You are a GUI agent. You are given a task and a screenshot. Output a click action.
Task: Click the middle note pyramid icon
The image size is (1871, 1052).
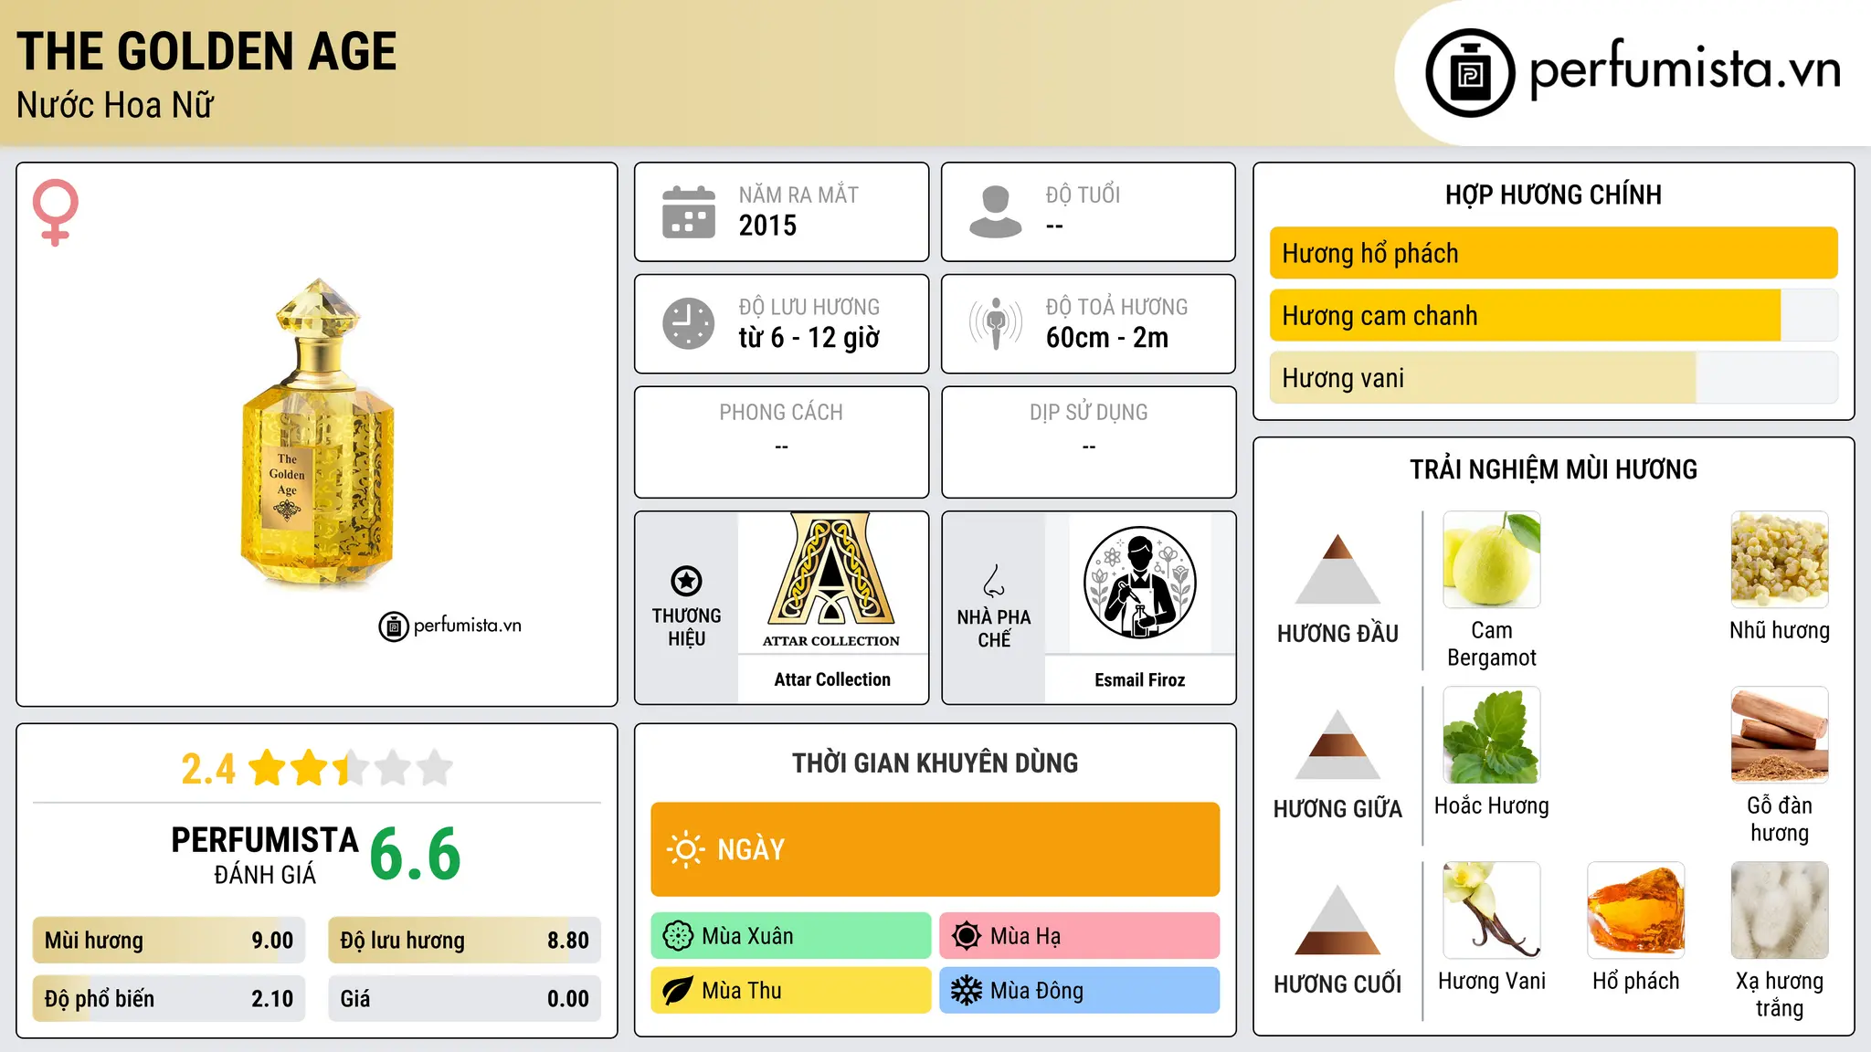coord(1337,744)
